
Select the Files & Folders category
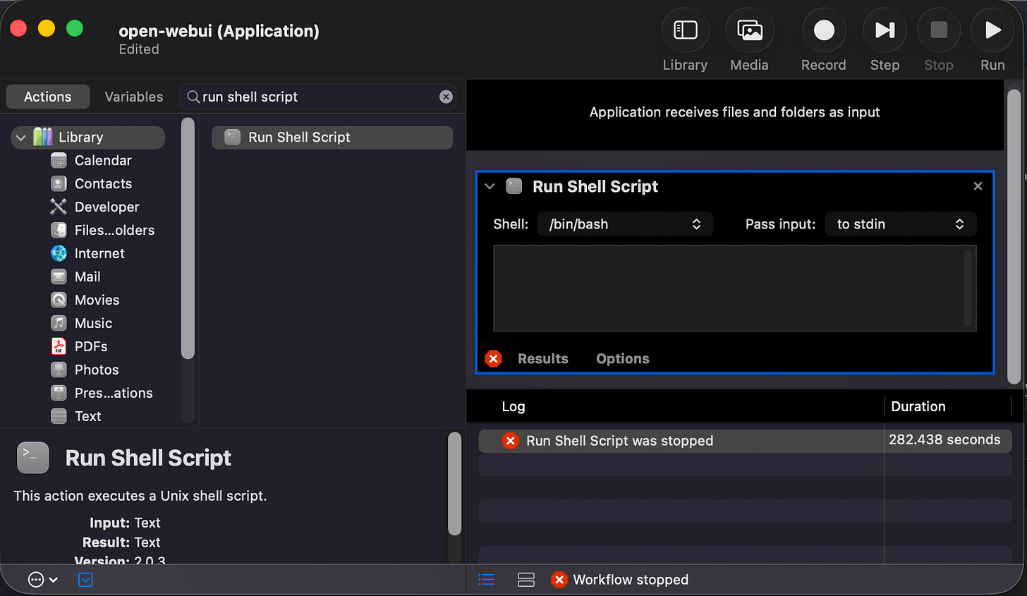[x=114, y=231]
